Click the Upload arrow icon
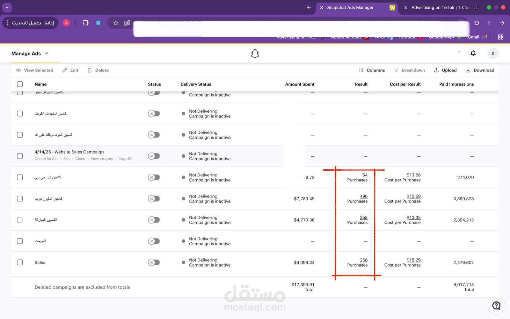Screen dimensions: 510x319 [436, 70]
